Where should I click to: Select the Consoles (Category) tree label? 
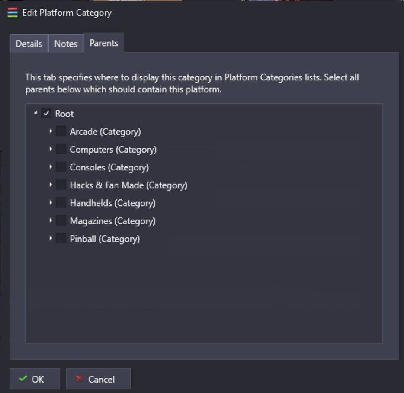pyautogui.click(x=109, y=167)
